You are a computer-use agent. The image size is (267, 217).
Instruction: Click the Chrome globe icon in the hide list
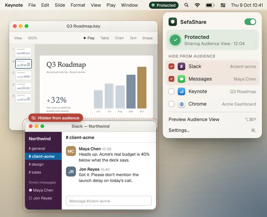pyautogui.click(x=181, y=104)
